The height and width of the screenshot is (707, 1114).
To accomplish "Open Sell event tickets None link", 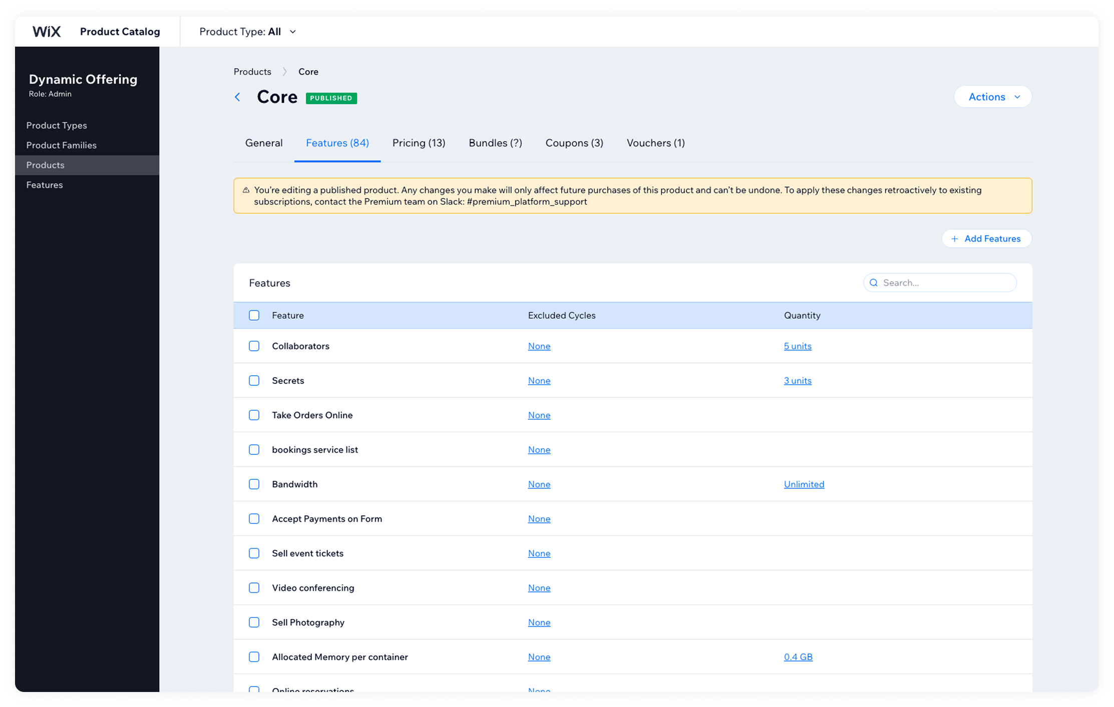I will [x=539, y=553].
